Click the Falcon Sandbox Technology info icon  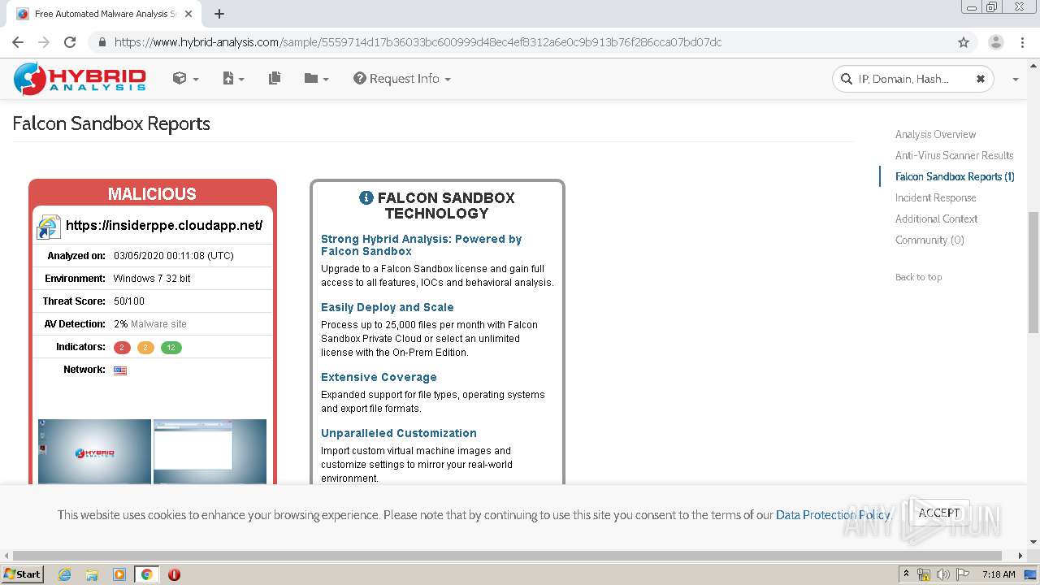366,197
